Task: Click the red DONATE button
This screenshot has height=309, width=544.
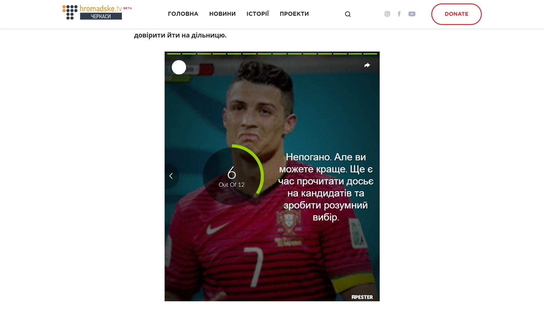Action: click(x=456, y=14)
